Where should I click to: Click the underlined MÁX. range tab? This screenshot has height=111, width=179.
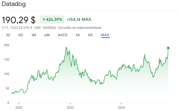pos(106,35)
